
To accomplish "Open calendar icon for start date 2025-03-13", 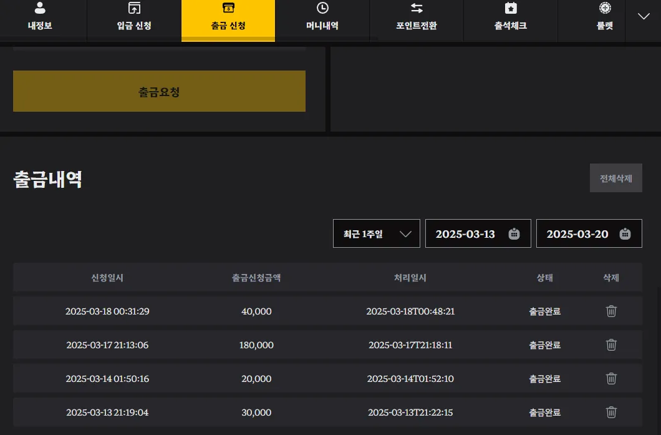I will pos(514,234).
